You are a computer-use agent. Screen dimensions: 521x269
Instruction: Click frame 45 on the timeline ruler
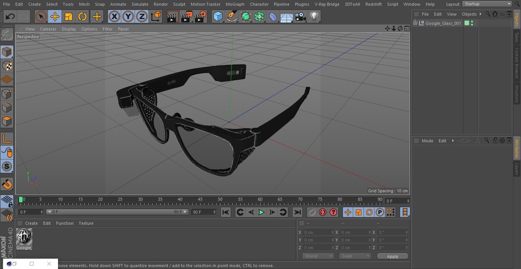200,200
